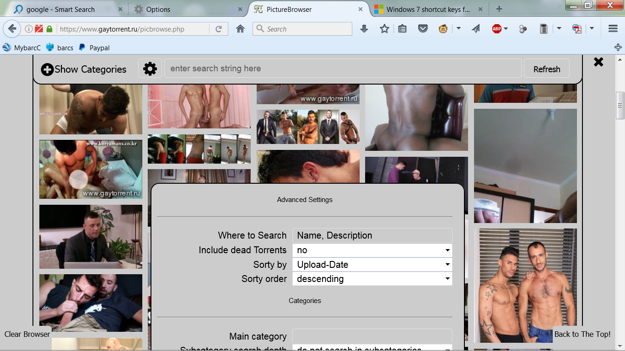Click the gear icon for advanced settings
Image resolution: width=625 pixels, height=351 pixels.
click(150, 69)
